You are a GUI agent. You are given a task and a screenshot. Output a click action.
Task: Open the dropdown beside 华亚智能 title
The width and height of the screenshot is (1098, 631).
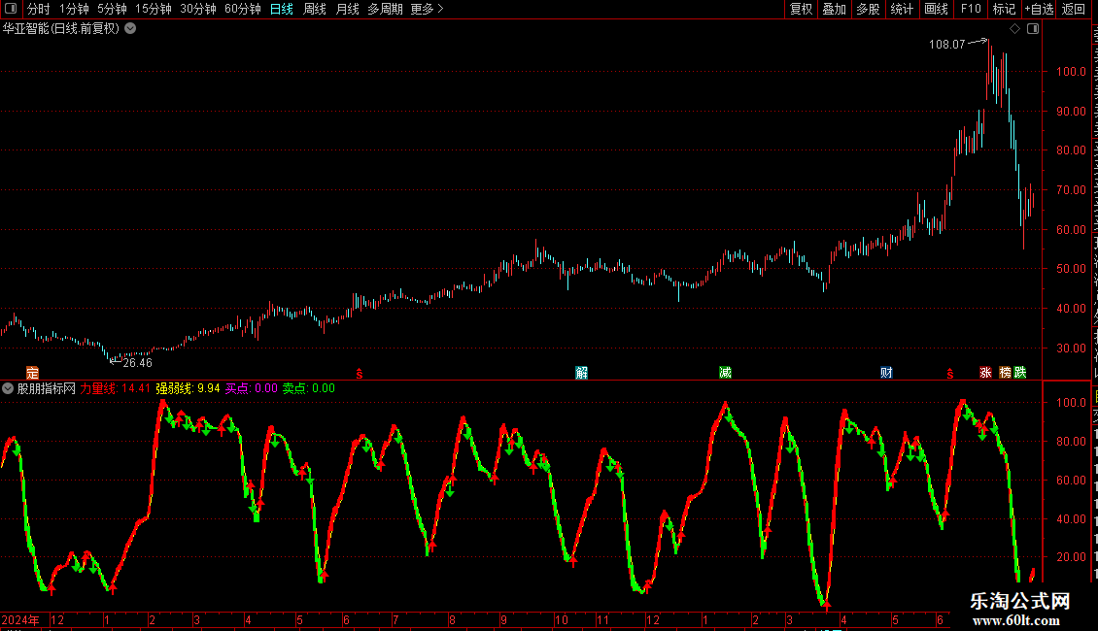(130, 29)
